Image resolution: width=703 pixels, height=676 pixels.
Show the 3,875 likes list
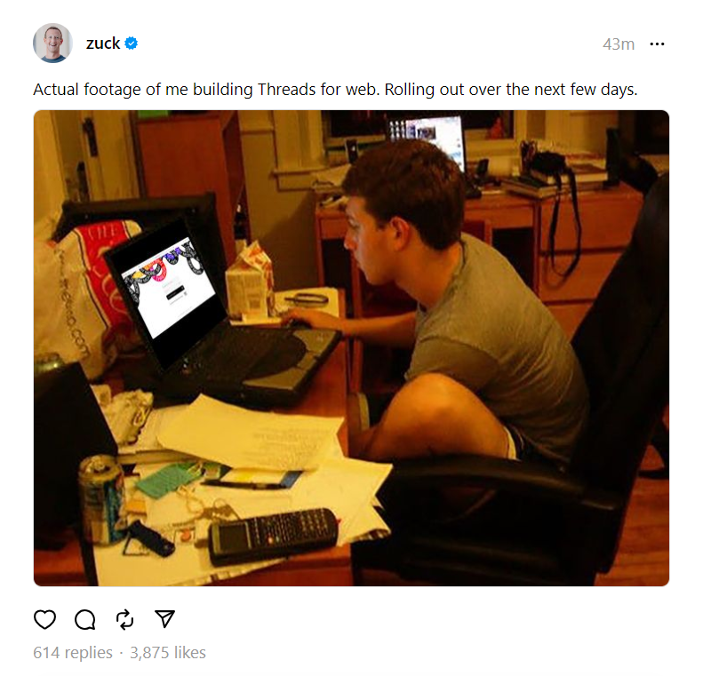click(x=168, y=652)
